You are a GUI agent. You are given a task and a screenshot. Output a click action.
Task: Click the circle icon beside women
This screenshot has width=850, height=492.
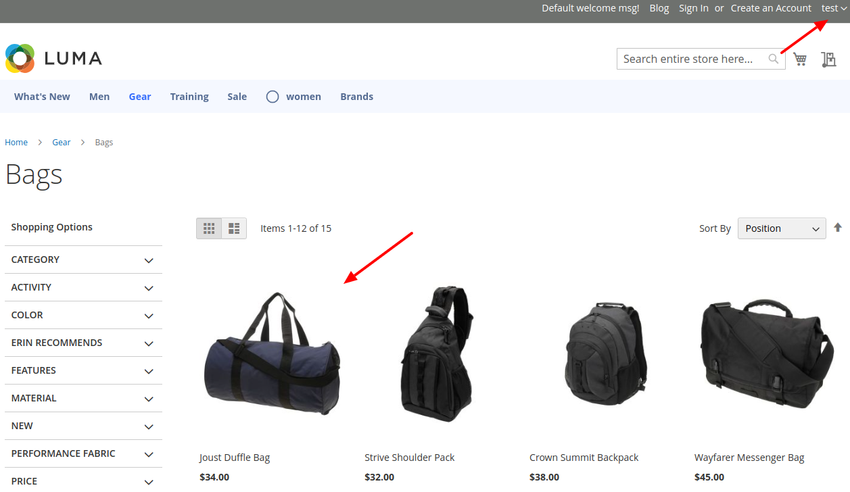(273, 97)
